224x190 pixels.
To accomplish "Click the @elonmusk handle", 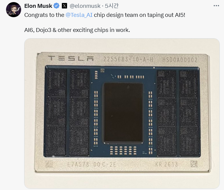I will (x=85, y=6).
